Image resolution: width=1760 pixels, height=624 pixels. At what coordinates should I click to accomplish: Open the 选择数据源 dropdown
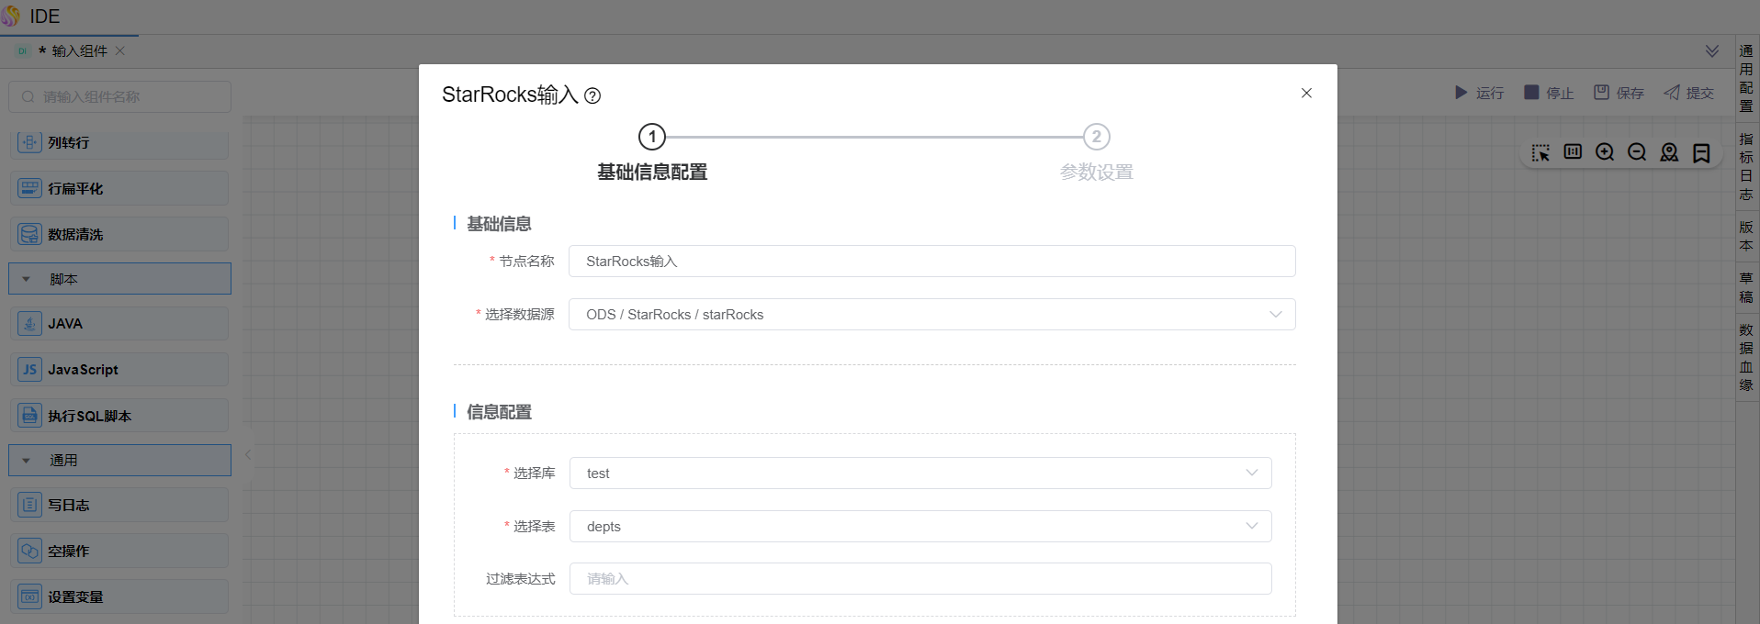(931, 315)
